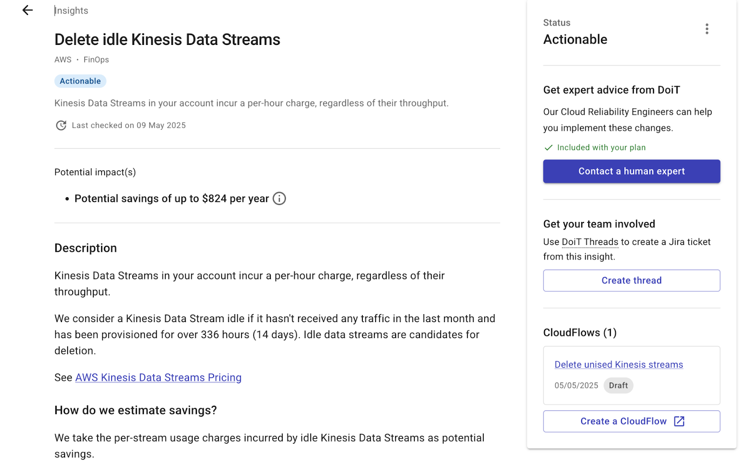This screenshot has height=464, width=750.
Task: Click the Create a CloudFlow button
Action: (x=631, y=421)
